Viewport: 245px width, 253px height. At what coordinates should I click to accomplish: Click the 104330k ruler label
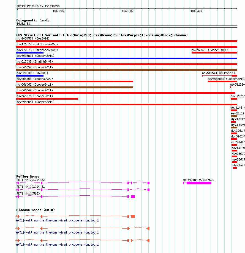pos(127,11)
